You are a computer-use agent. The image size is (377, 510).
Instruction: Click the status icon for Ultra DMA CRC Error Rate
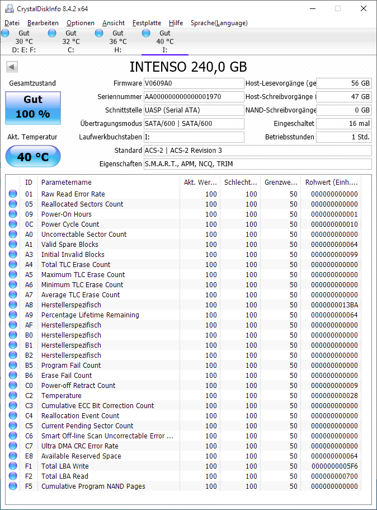coord(13,446)
